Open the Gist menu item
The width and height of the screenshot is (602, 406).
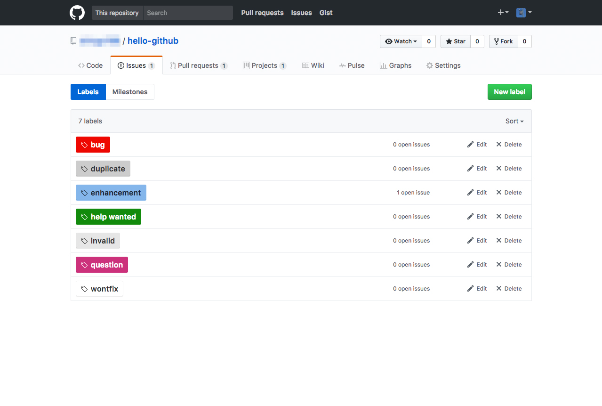pos(326,13)
